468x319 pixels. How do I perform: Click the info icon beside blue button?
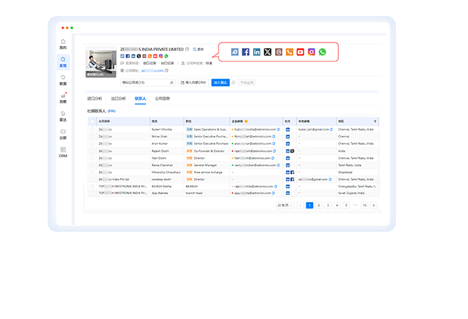pyautogui.click(x=233, y=83)
